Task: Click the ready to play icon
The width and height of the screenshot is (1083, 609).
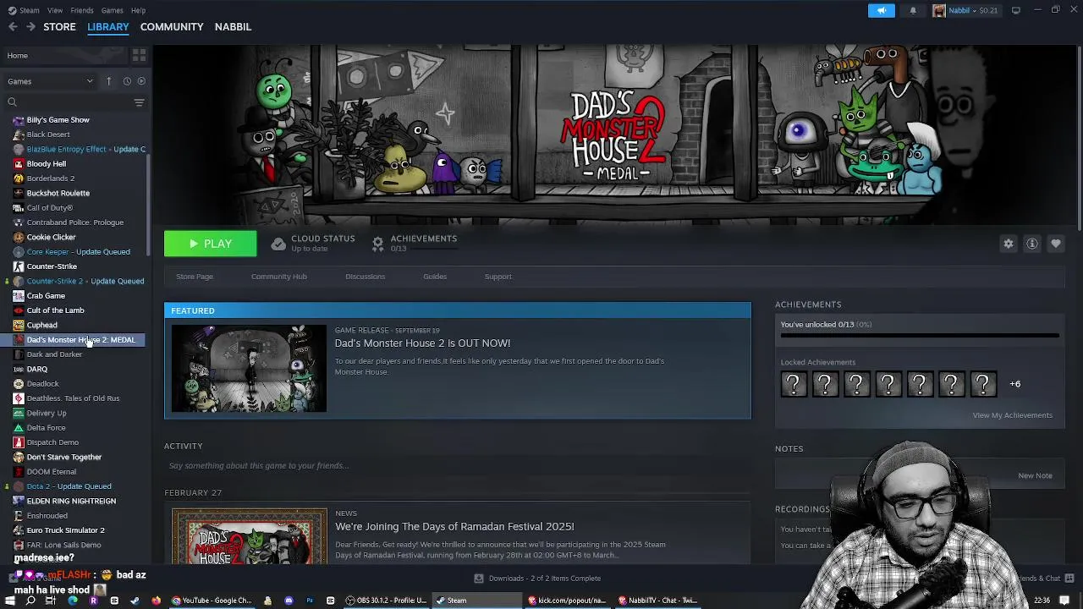Action: (x=141, y=81)
